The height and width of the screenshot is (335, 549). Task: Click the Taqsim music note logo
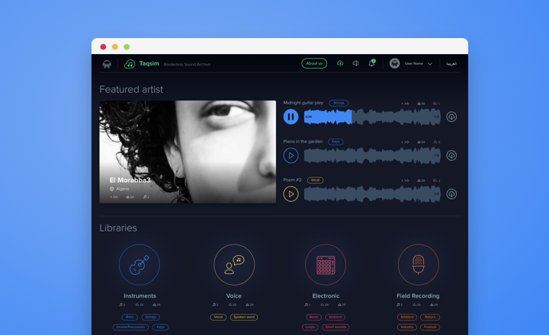pos(130,64)
